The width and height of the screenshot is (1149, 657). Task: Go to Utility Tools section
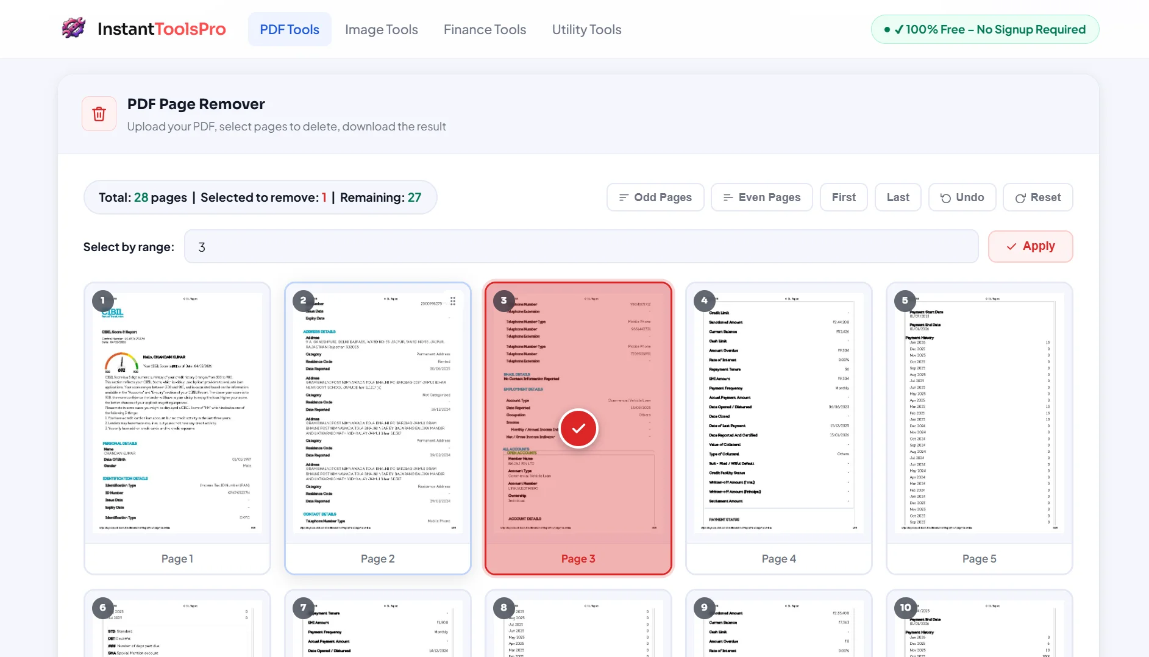pyautogui.click(x=586, y=29)
